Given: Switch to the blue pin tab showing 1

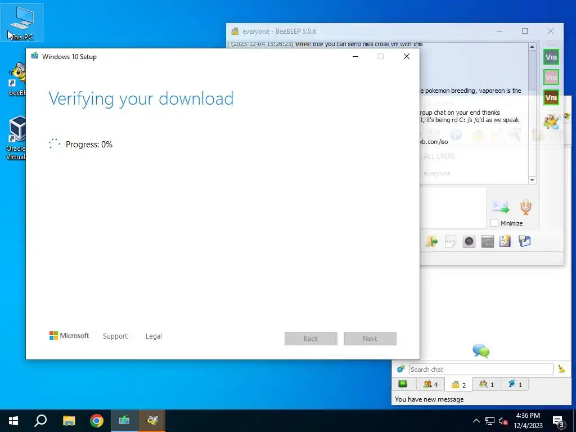Looking at the screenshot, I should coord(515,384).
